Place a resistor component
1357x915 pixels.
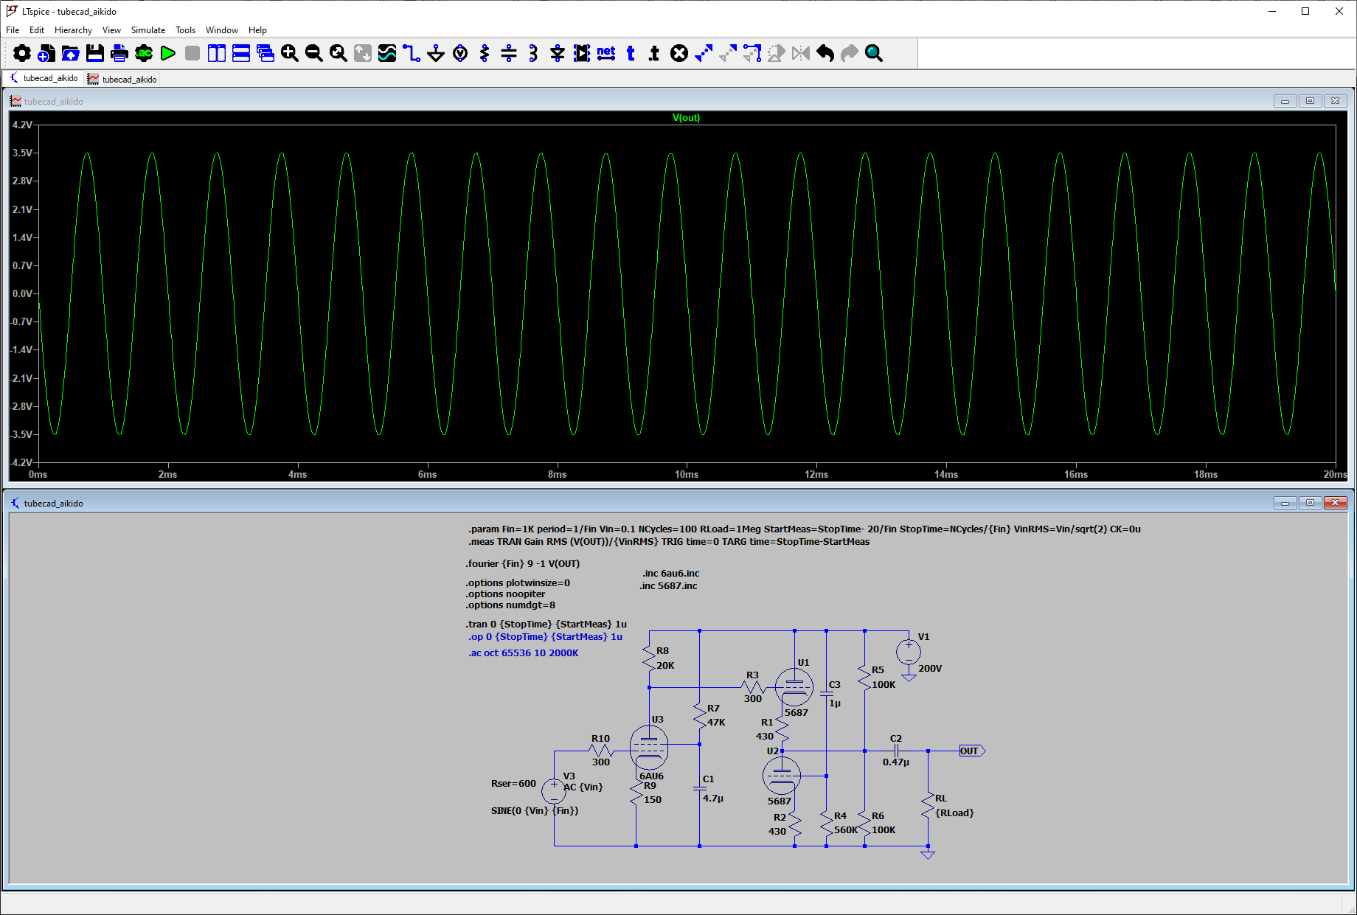(x=485, y=53)
